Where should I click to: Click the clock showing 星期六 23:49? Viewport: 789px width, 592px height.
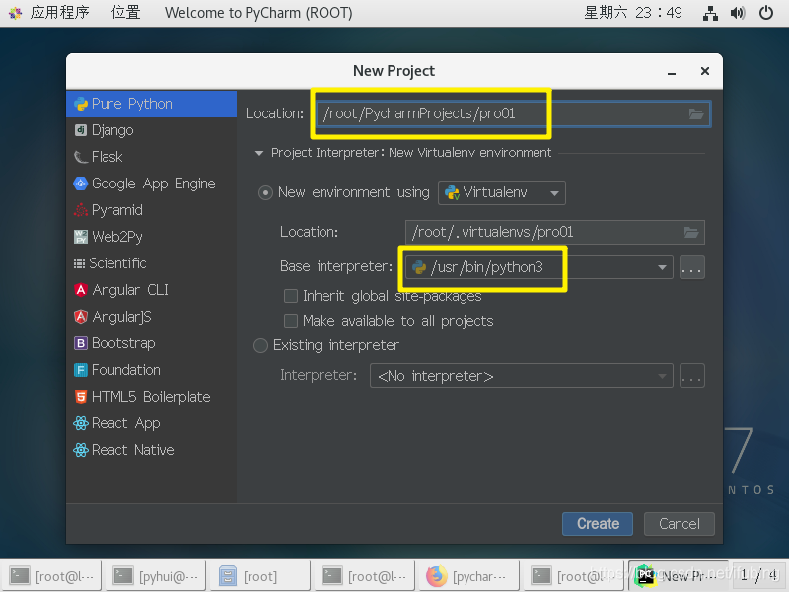tap(632, 12)
